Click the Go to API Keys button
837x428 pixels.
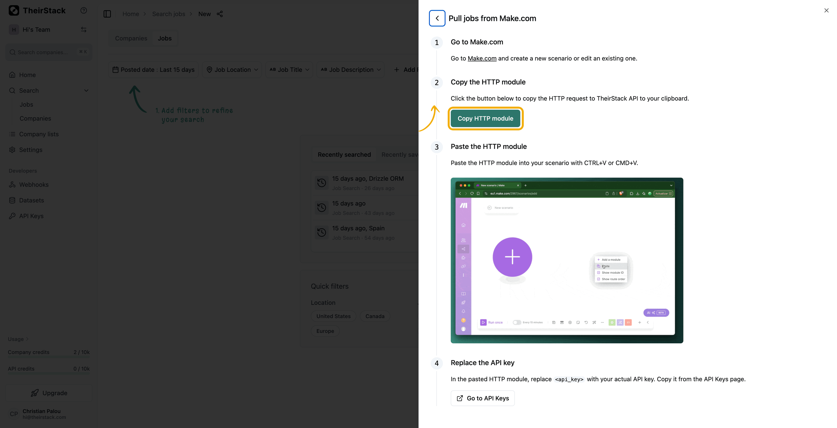[483, 398]
